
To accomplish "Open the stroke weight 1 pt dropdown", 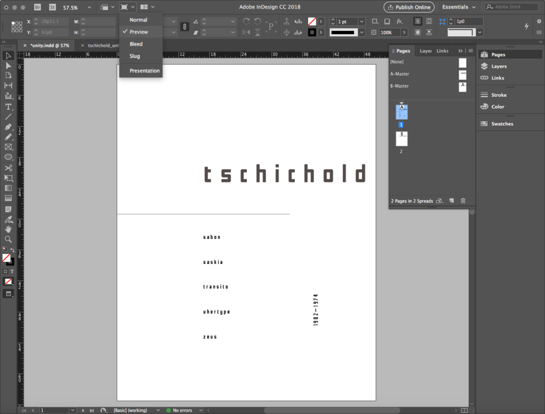I will coord(361,21).
